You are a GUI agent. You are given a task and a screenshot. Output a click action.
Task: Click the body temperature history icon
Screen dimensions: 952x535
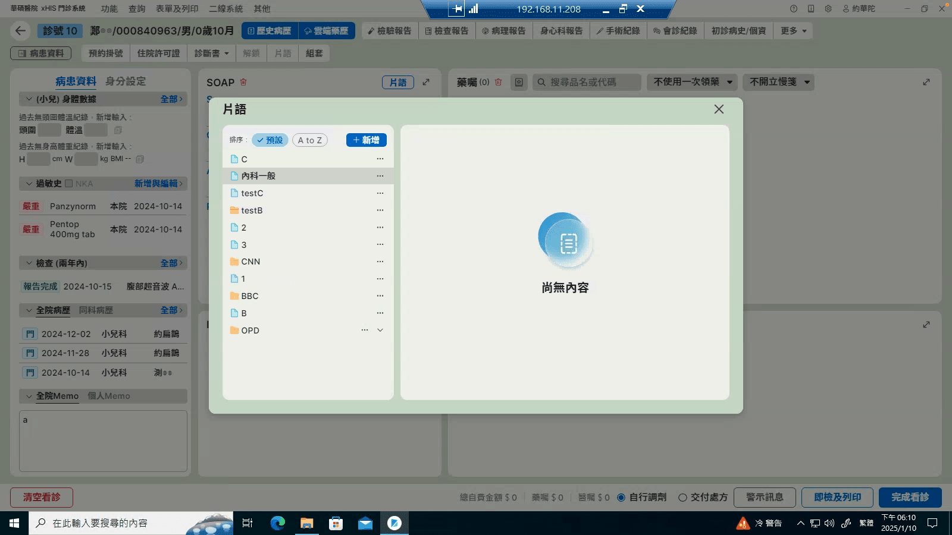click(118, 130)
